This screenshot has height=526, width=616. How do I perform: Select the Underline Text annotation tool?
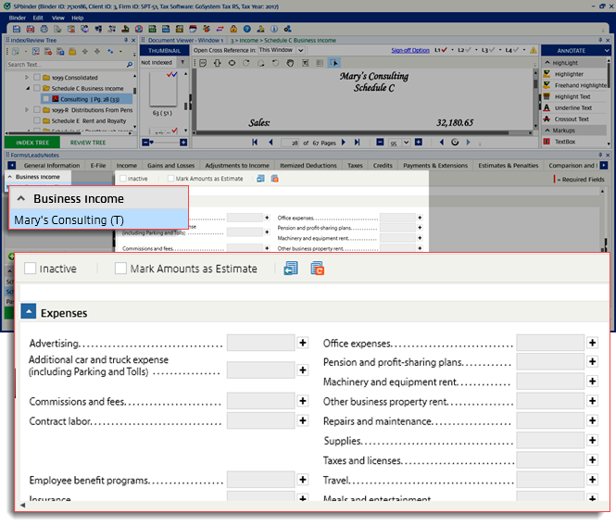[x=572, y=108]
